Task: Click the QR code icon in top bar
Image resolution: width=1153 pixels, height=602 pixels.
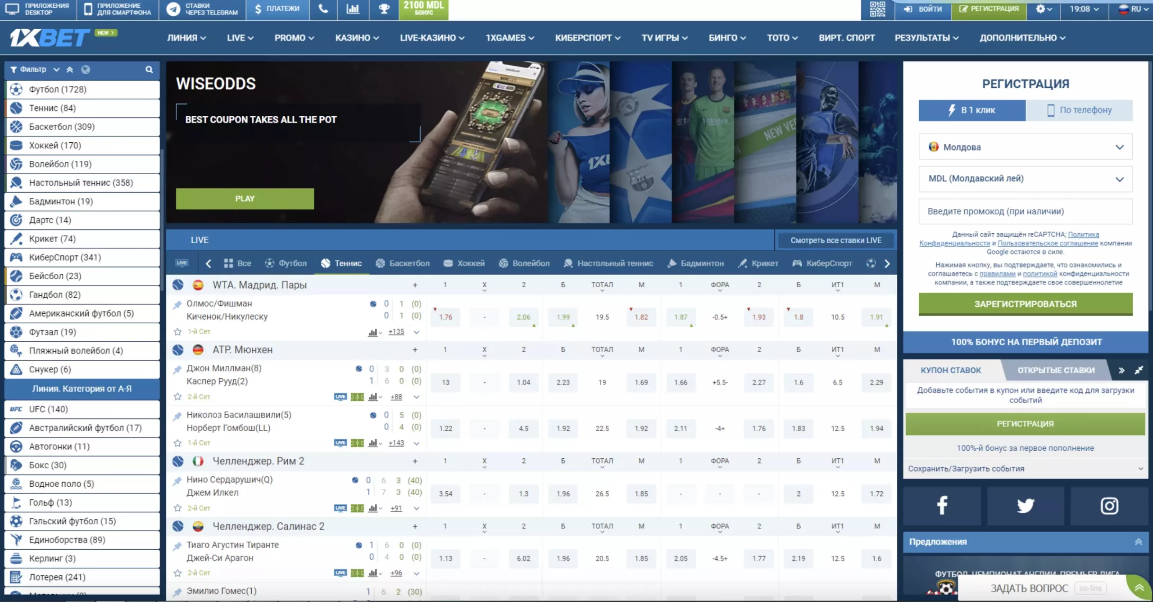Action: pos(877,9)
